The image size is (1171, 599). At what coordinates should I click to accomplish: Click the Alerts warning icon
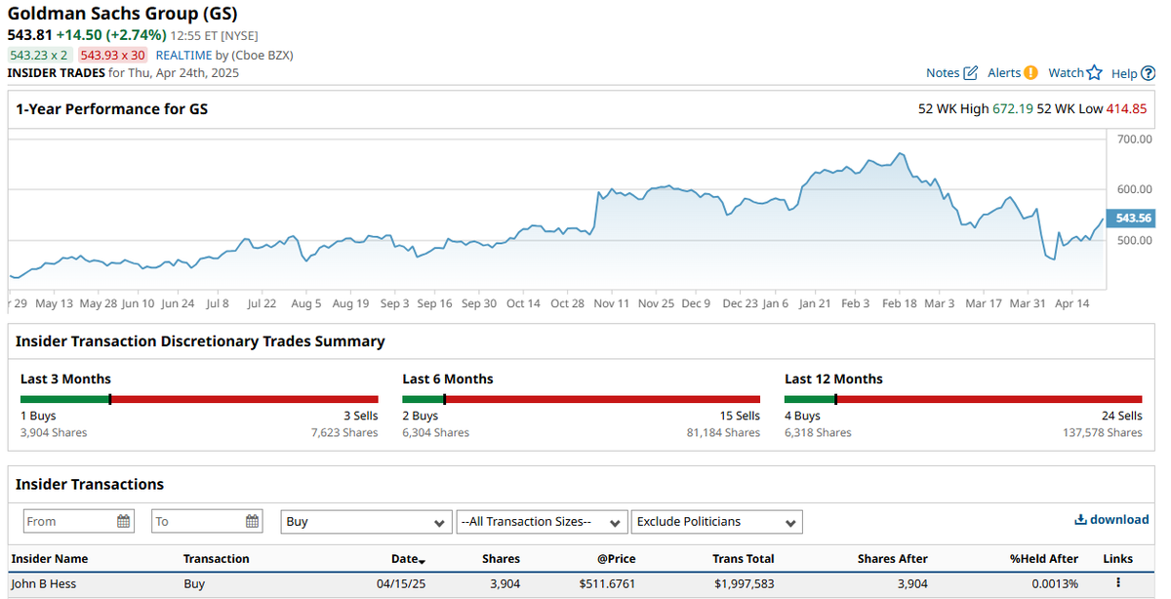click(1030, 73)
